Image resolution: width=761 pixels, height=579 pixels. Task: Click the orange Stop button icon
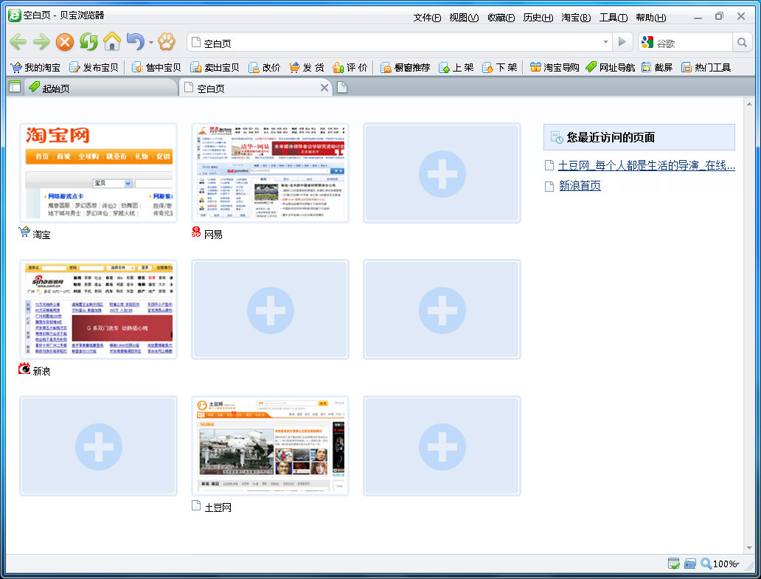coord(65,42)
